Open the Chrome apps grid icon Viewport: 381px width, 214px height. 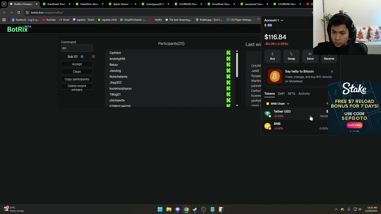pyautogui.click(x=4, y=20)
